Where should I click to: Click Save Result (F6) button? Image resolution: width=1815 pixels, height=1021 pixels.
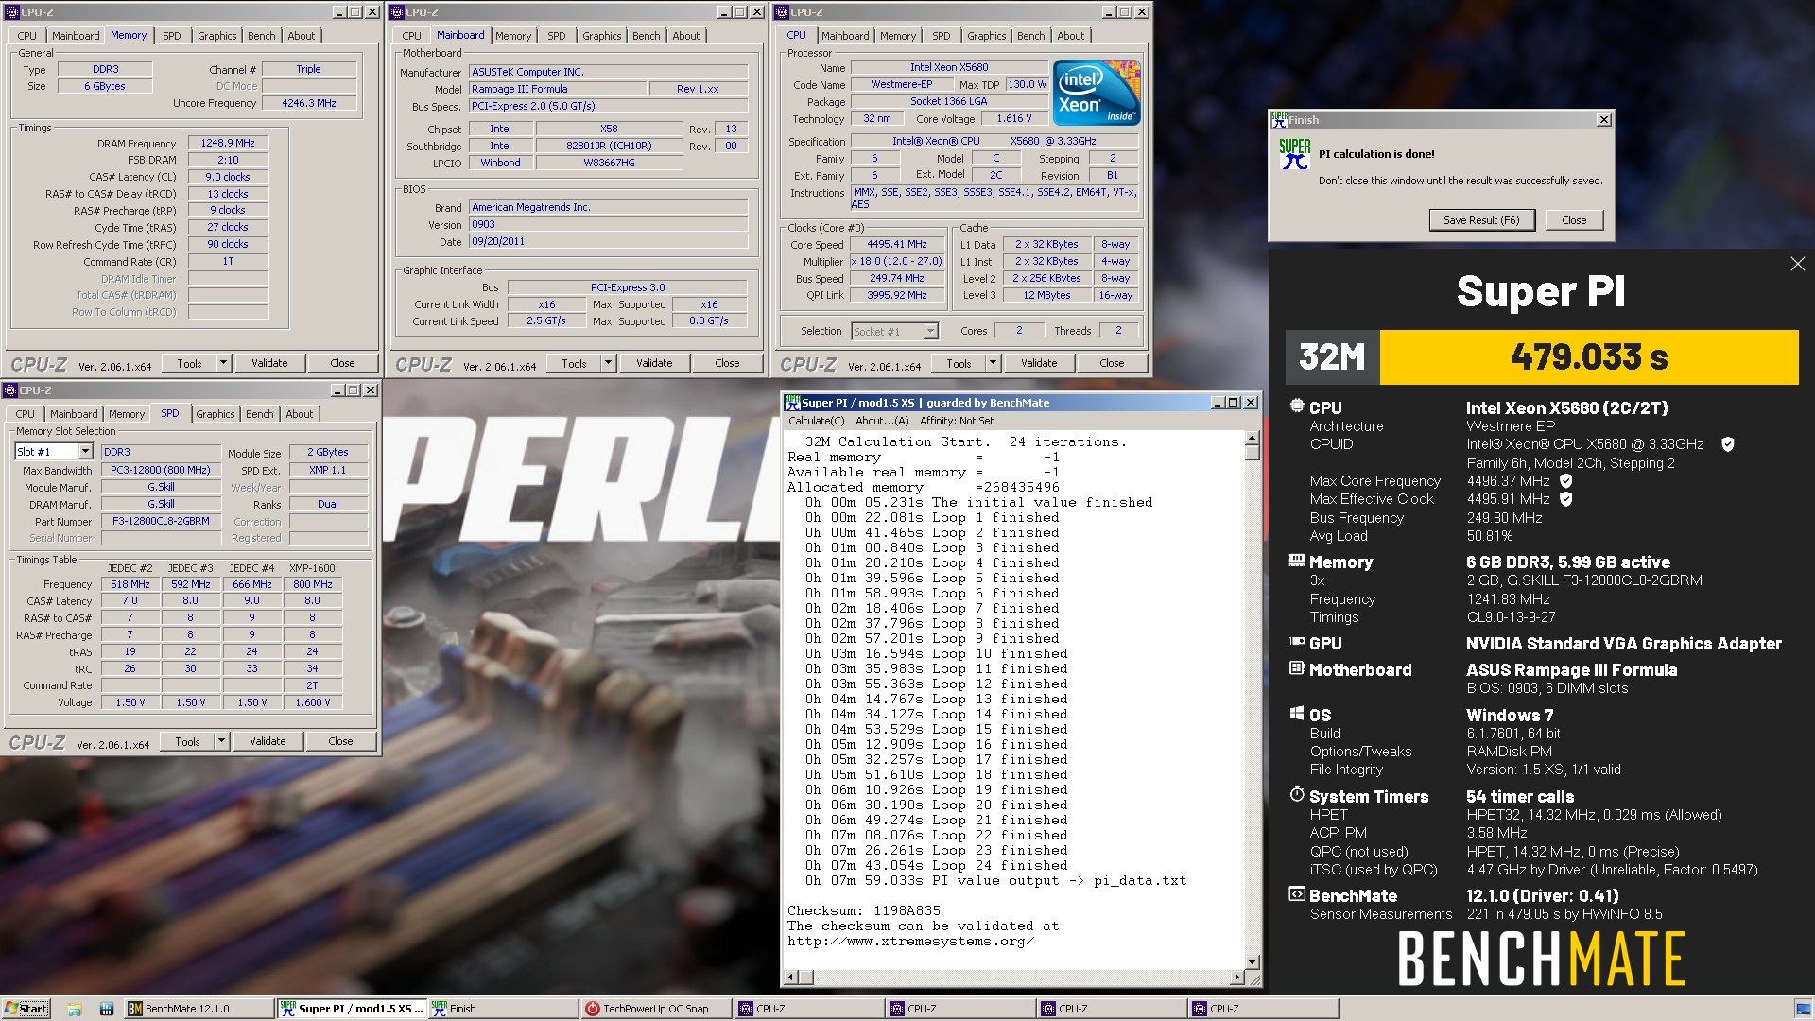(x=1481, y=220)
